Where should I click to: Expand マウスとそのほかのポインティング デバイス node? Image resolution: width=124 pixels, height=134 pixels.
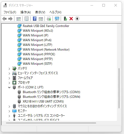(9, 106)
